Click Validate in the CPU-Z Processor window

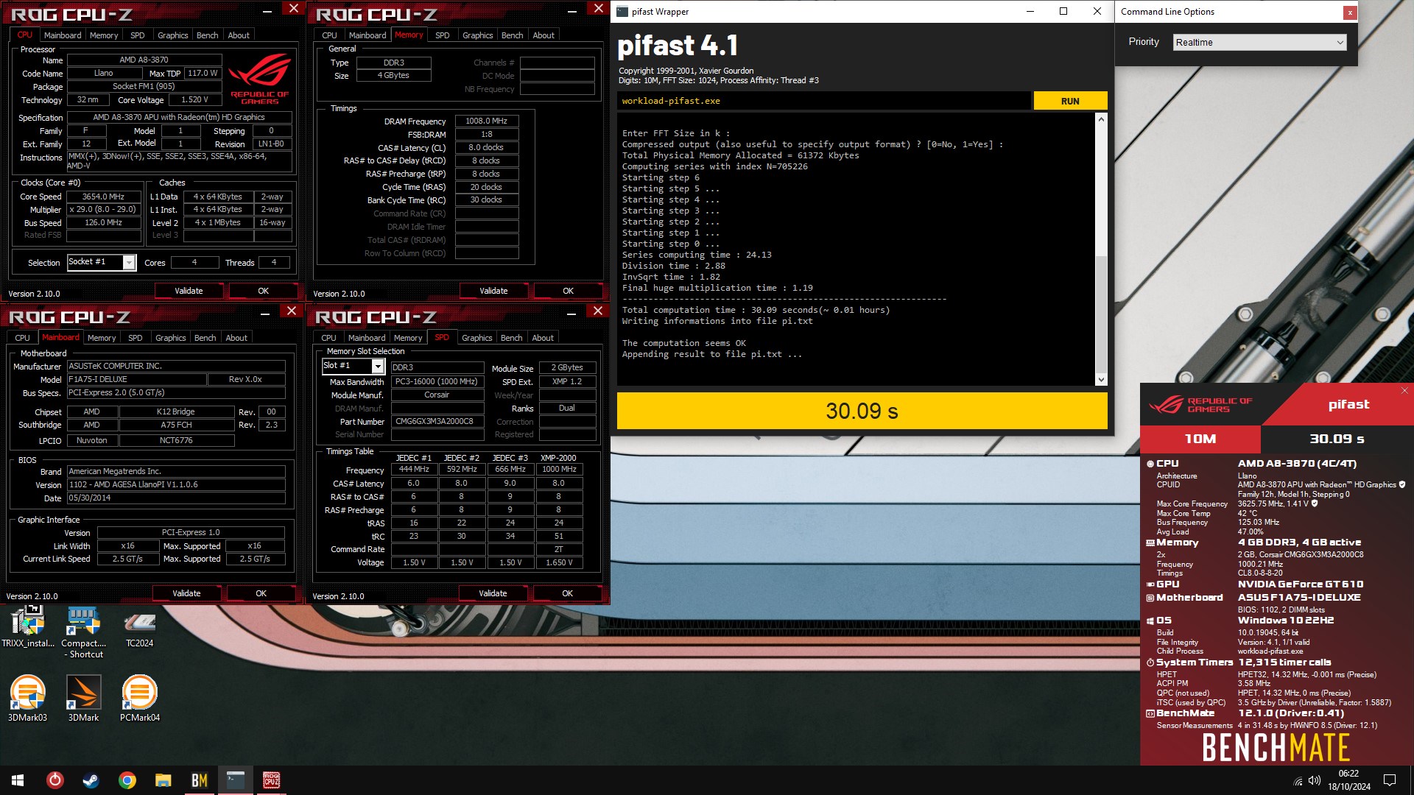pyautogui.click(x=189, y=291)
